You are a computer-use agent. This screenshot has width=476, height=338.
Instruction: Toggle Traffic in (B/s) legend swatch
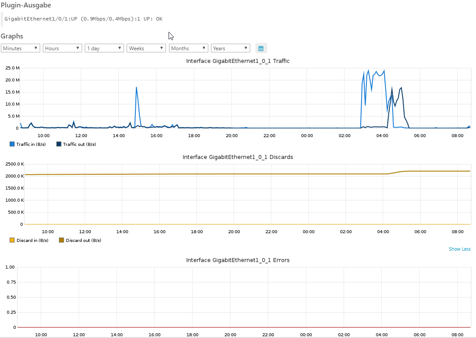(12, 144)
